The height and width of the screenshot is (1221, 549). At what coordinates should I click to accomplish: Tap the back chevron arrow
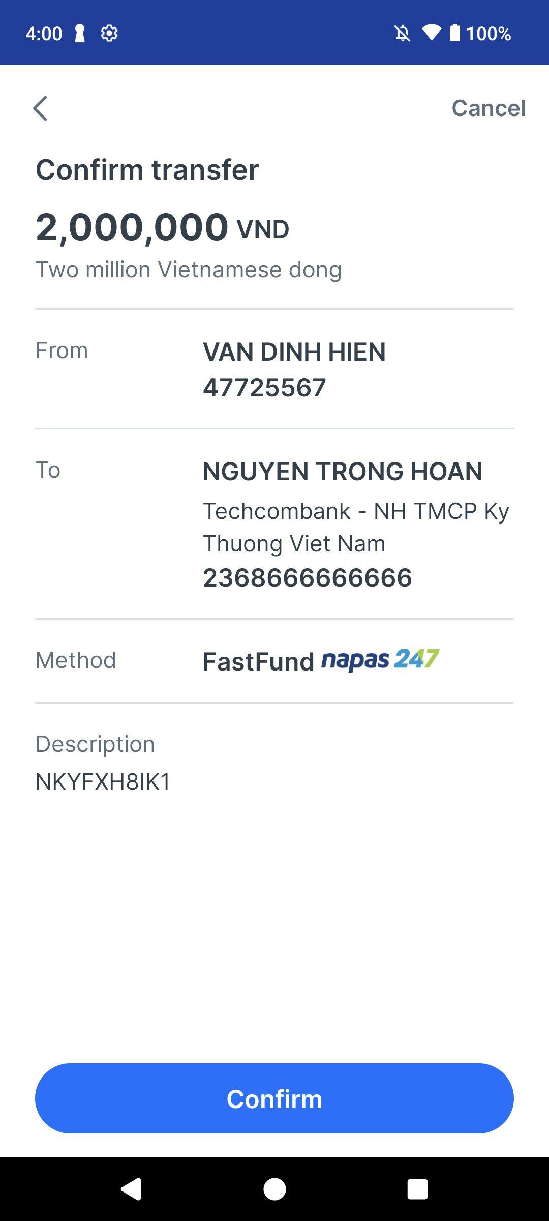point(40,108)
